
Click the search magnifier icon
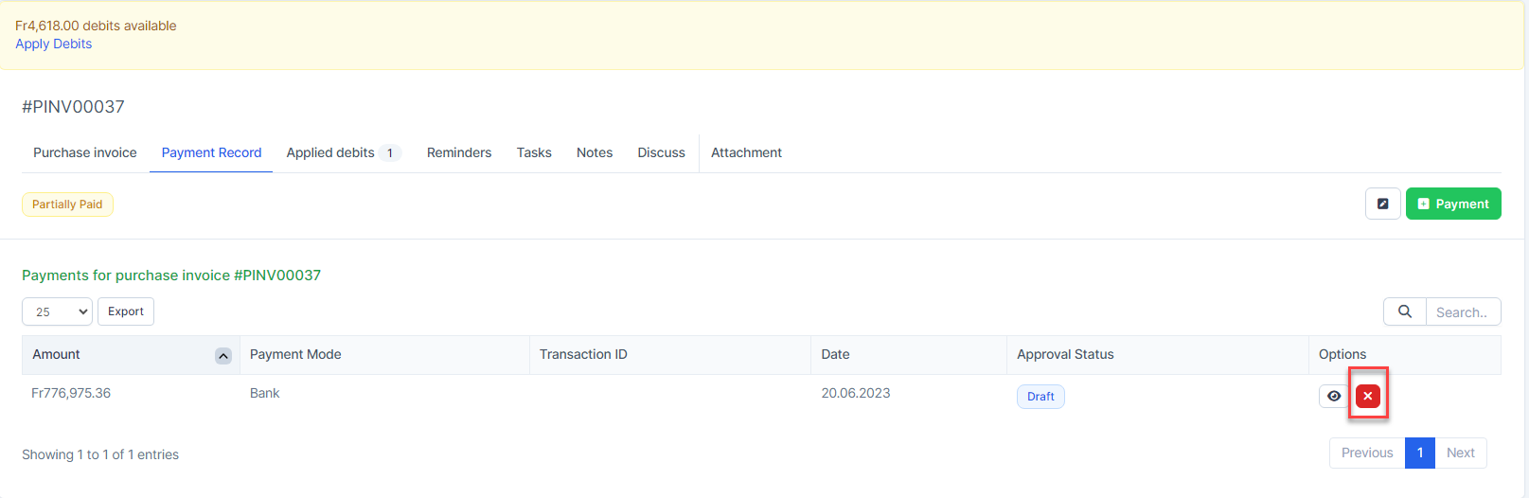coord(1405,311)
